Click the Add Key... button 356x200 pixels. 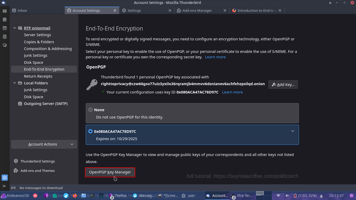point(283,84)
